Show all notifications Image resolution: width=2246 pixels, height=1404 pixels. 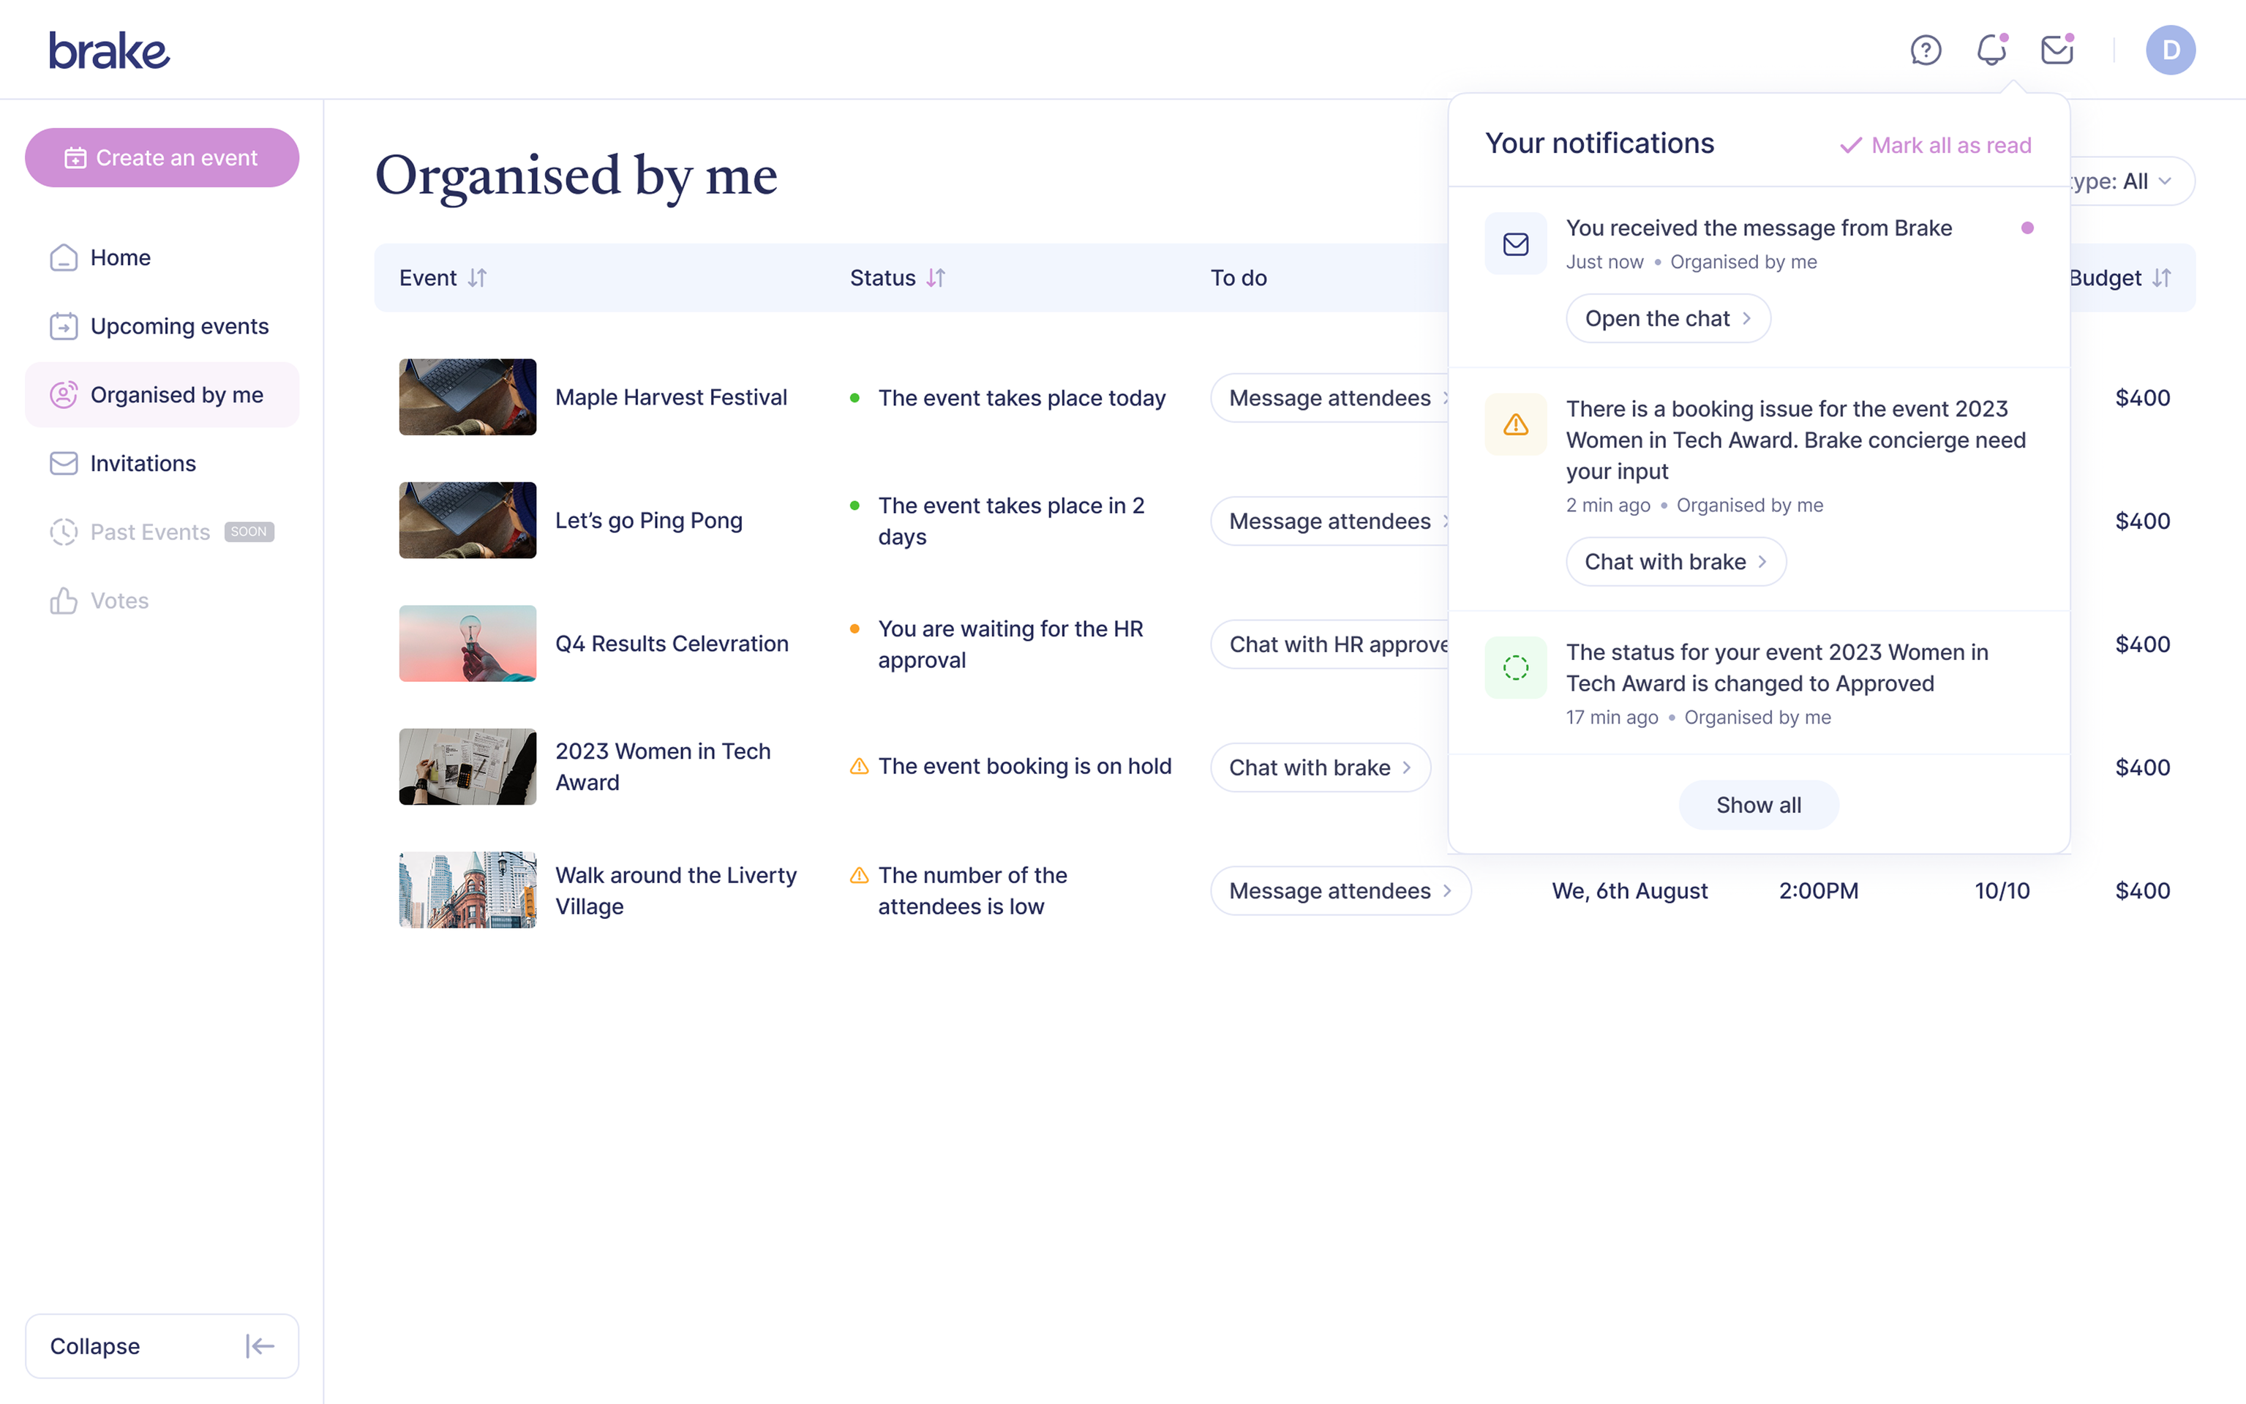1759,805
